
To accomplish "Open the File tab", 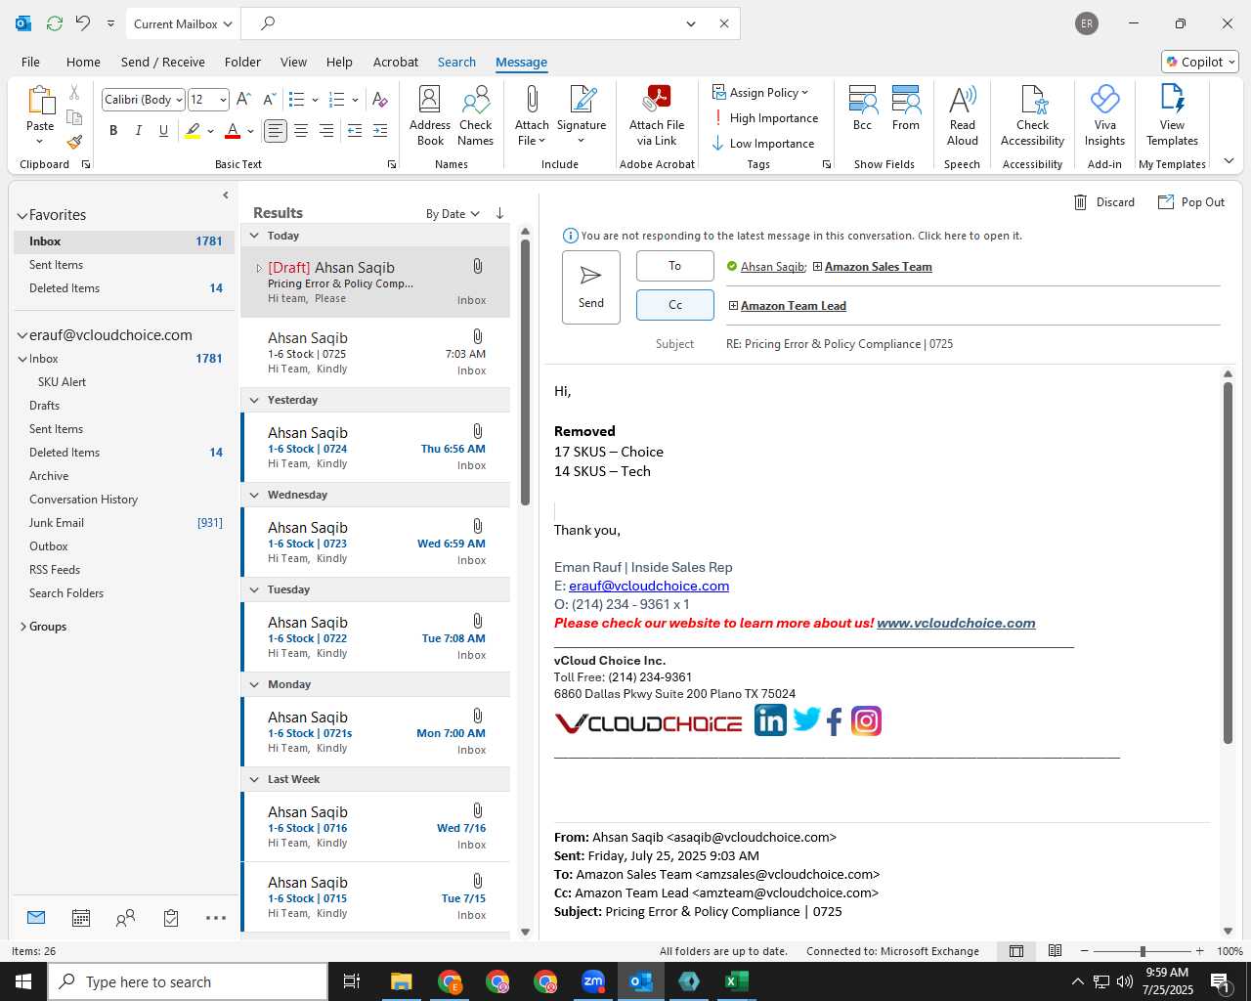I will pos(30,62).
